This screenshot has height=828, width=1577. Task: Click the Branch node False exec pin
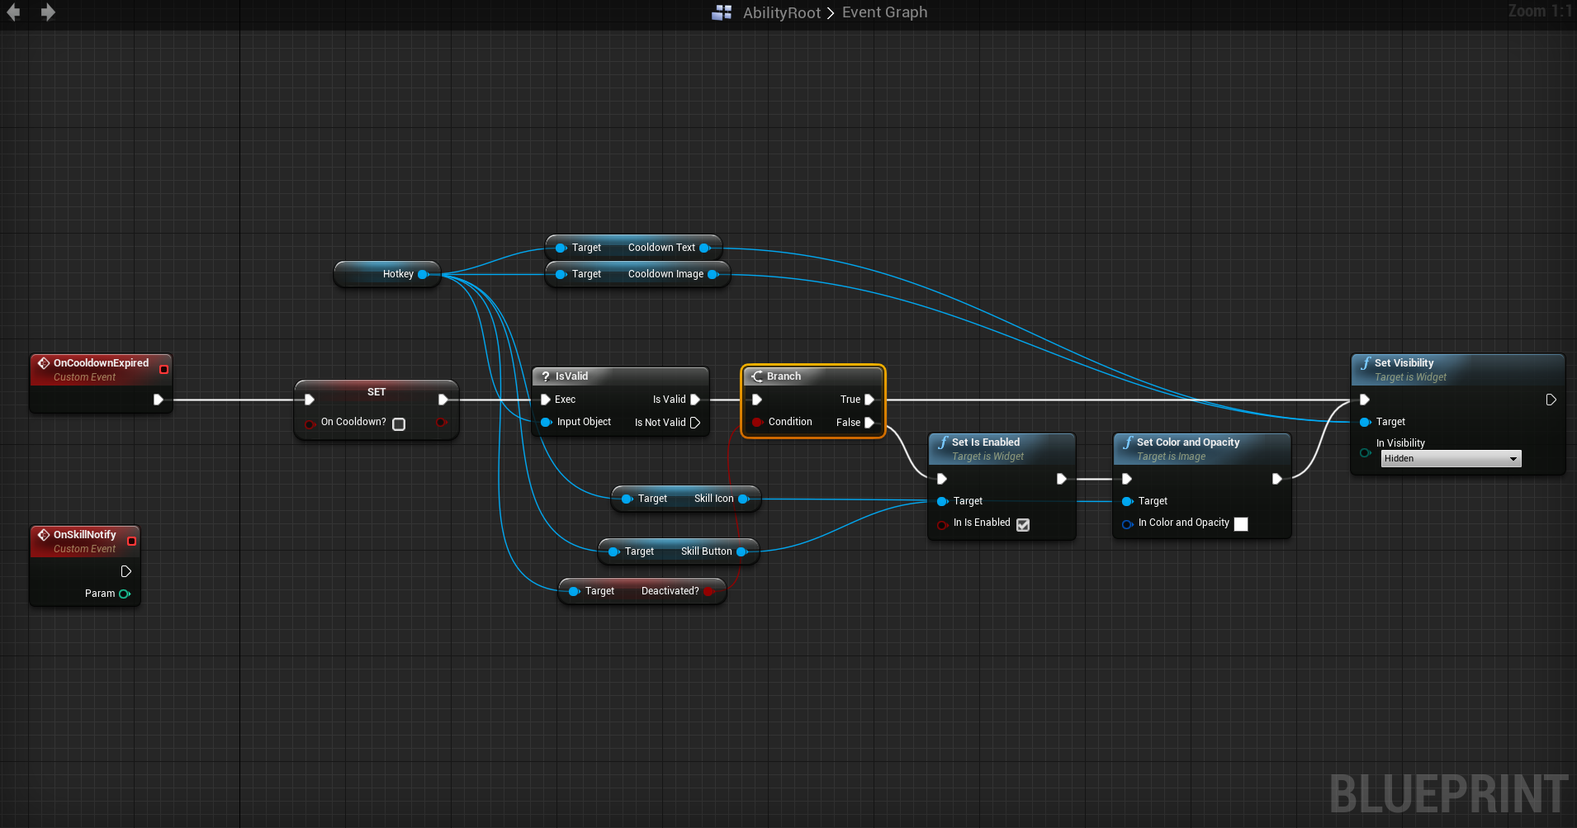[x=869, y=423]
